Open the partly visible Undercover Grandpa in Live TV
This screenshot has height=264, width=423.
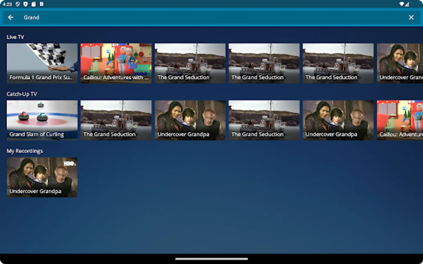(x=400, y=63)
